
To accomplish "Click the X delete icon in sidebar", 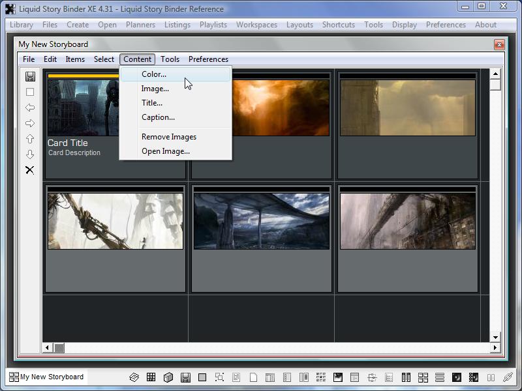I will point(30,170).
